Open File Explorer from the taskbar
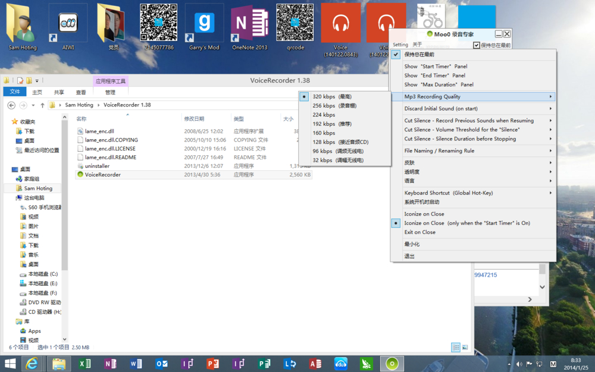 [x=59, y=364]
